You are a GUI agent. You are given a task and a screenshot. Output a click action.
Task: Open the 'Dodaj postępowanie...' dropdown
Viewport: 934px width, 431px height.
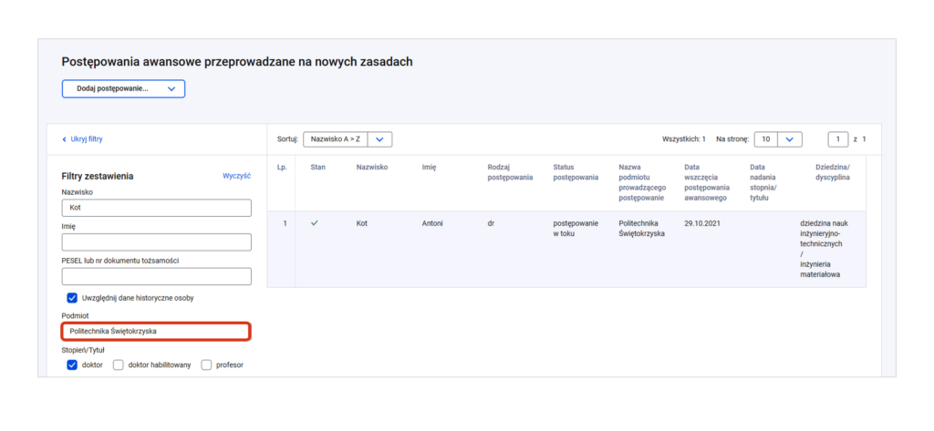[x=123, y=88]
